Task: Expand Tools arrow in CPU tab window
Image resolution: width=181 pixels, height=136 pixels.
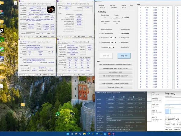Action: point(40,37)
